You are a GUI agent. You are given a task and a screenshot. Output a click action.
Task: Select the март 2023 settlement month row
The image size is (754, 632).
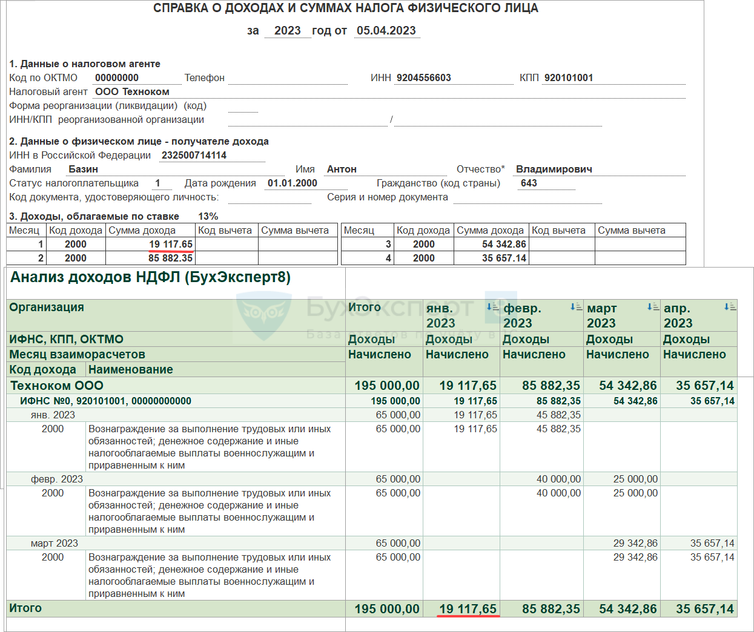click(372, 543)
